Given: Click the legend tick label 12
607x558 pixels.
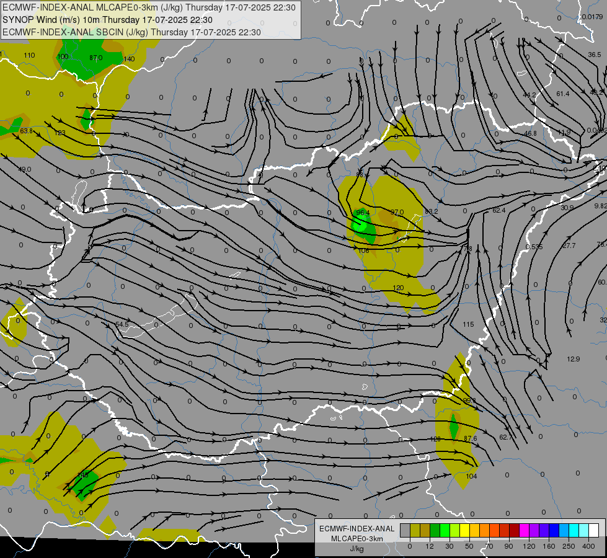Looking at the screenshot, I should pyautogui.click(x=430, y=546).
